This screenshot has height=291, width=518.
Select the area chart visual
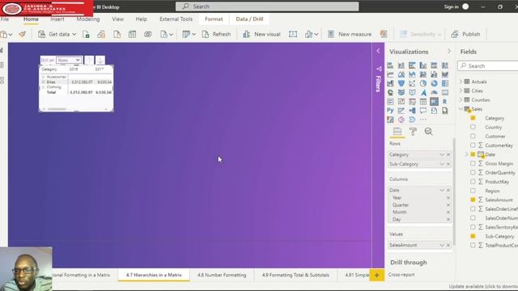click(401, 74)
